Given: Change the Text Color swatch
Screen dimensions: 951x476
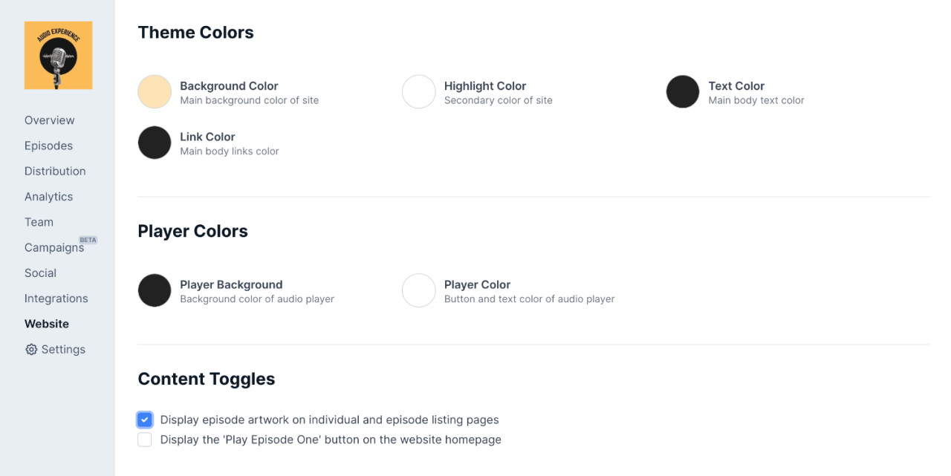Looking at the screenshot, I should tap(683, 92).
